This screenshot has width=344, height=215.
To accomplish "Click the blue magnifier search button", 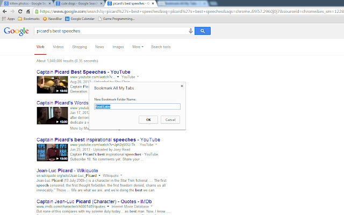I will point(203,31).
